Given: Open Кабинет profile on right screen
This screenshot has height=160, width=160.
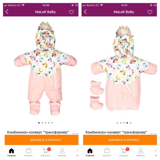Looking at the screenshot, I should tap(141, 152).
